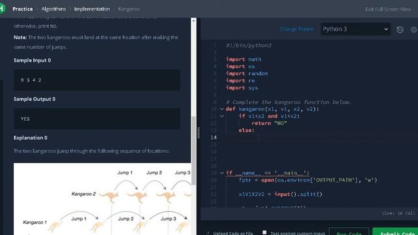Image resolution: width=418 pixels, height=235 pixels.
Task: Reset code with the restore icon
Action: pyautogui.click(x=400, y=29)
